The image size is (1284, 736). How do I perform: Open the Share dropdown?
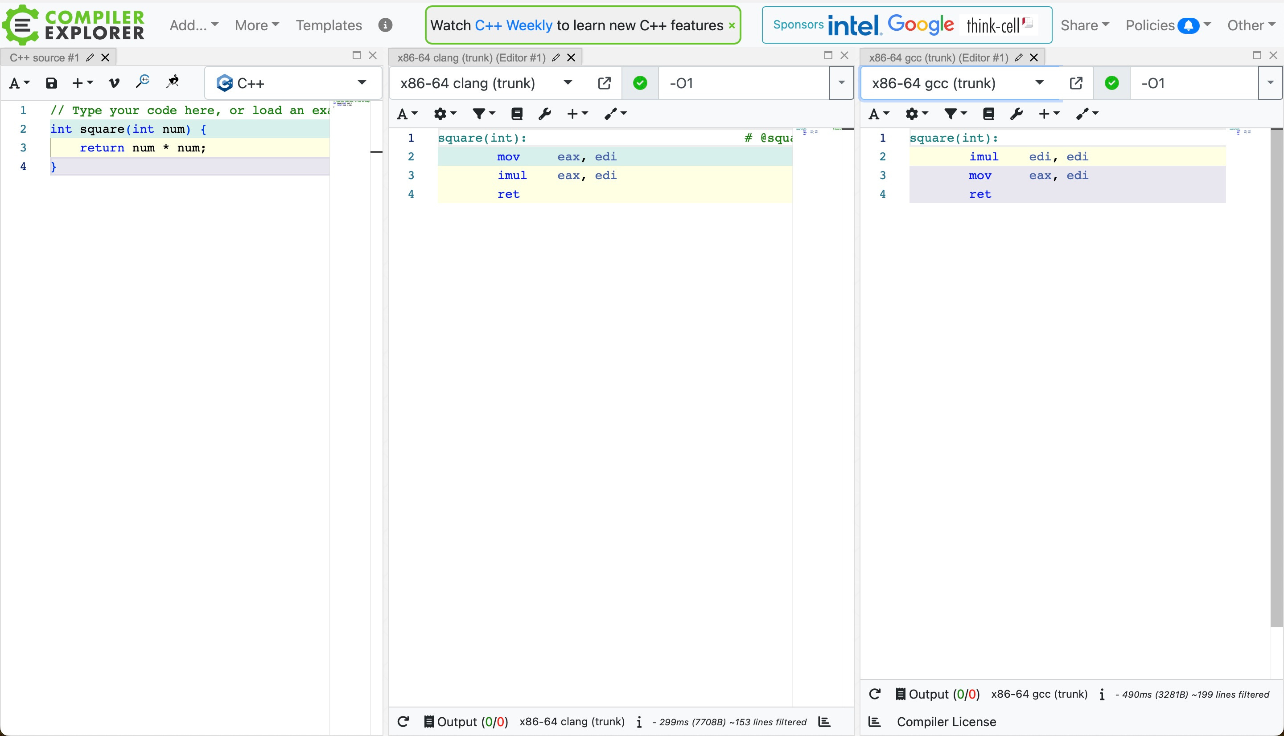(1084, 25)
